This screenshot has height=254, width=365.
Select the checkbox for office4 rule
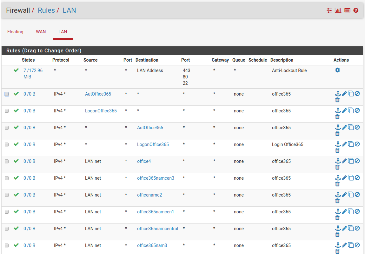tap(7, 161)
